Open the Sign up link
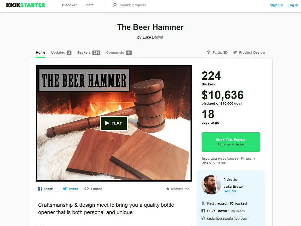Screen dimensions: 301x226 276,5
